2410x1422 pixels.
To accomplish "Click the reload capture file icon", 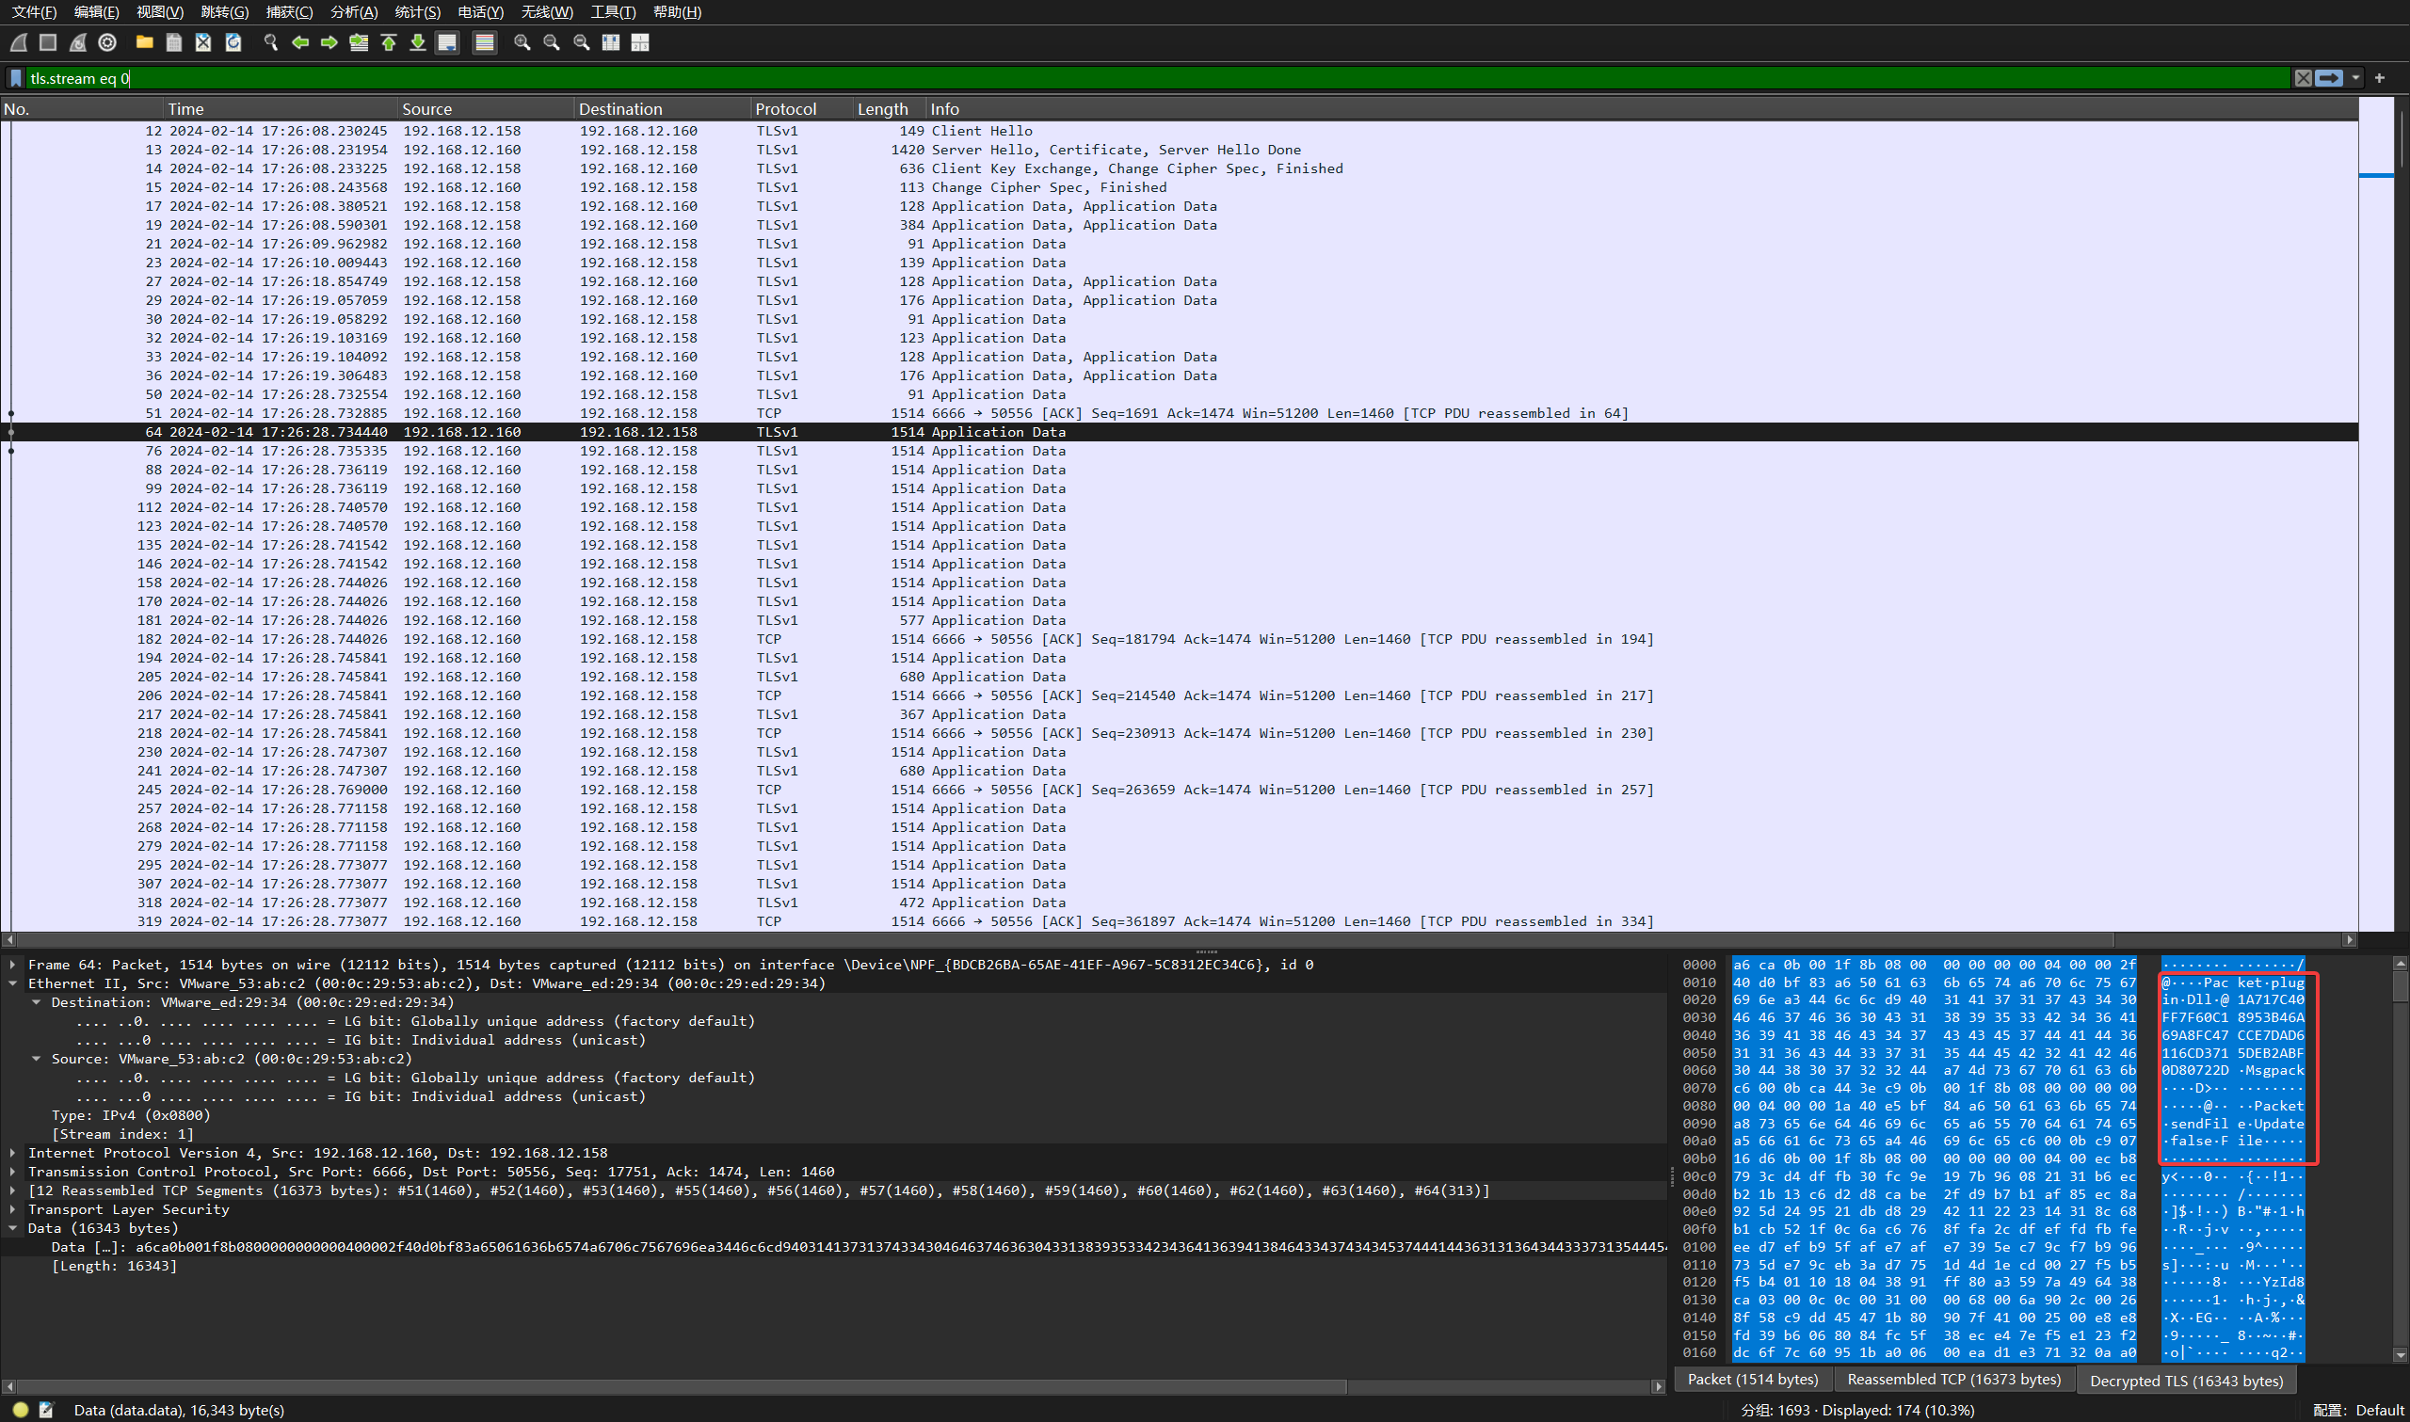I will (x=233, y=42).
